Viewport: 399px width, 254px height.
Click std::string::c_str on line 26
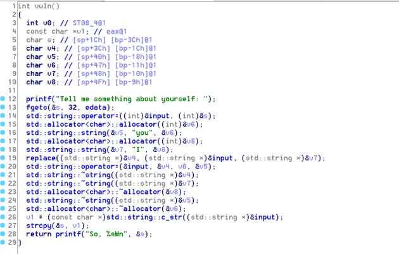coord(144,217)
